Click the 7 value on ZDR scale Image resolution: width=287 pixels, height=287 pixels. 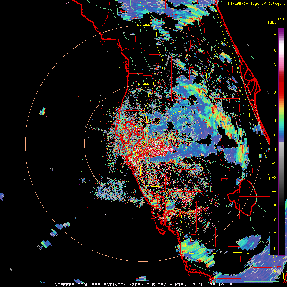[275, 36]
